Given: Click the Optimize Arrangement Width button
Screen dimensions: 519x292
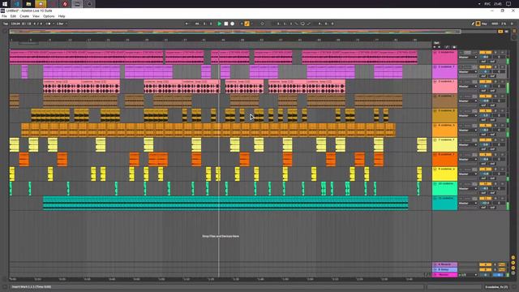Looking at the screenshot, I should [x=506, y=32].
